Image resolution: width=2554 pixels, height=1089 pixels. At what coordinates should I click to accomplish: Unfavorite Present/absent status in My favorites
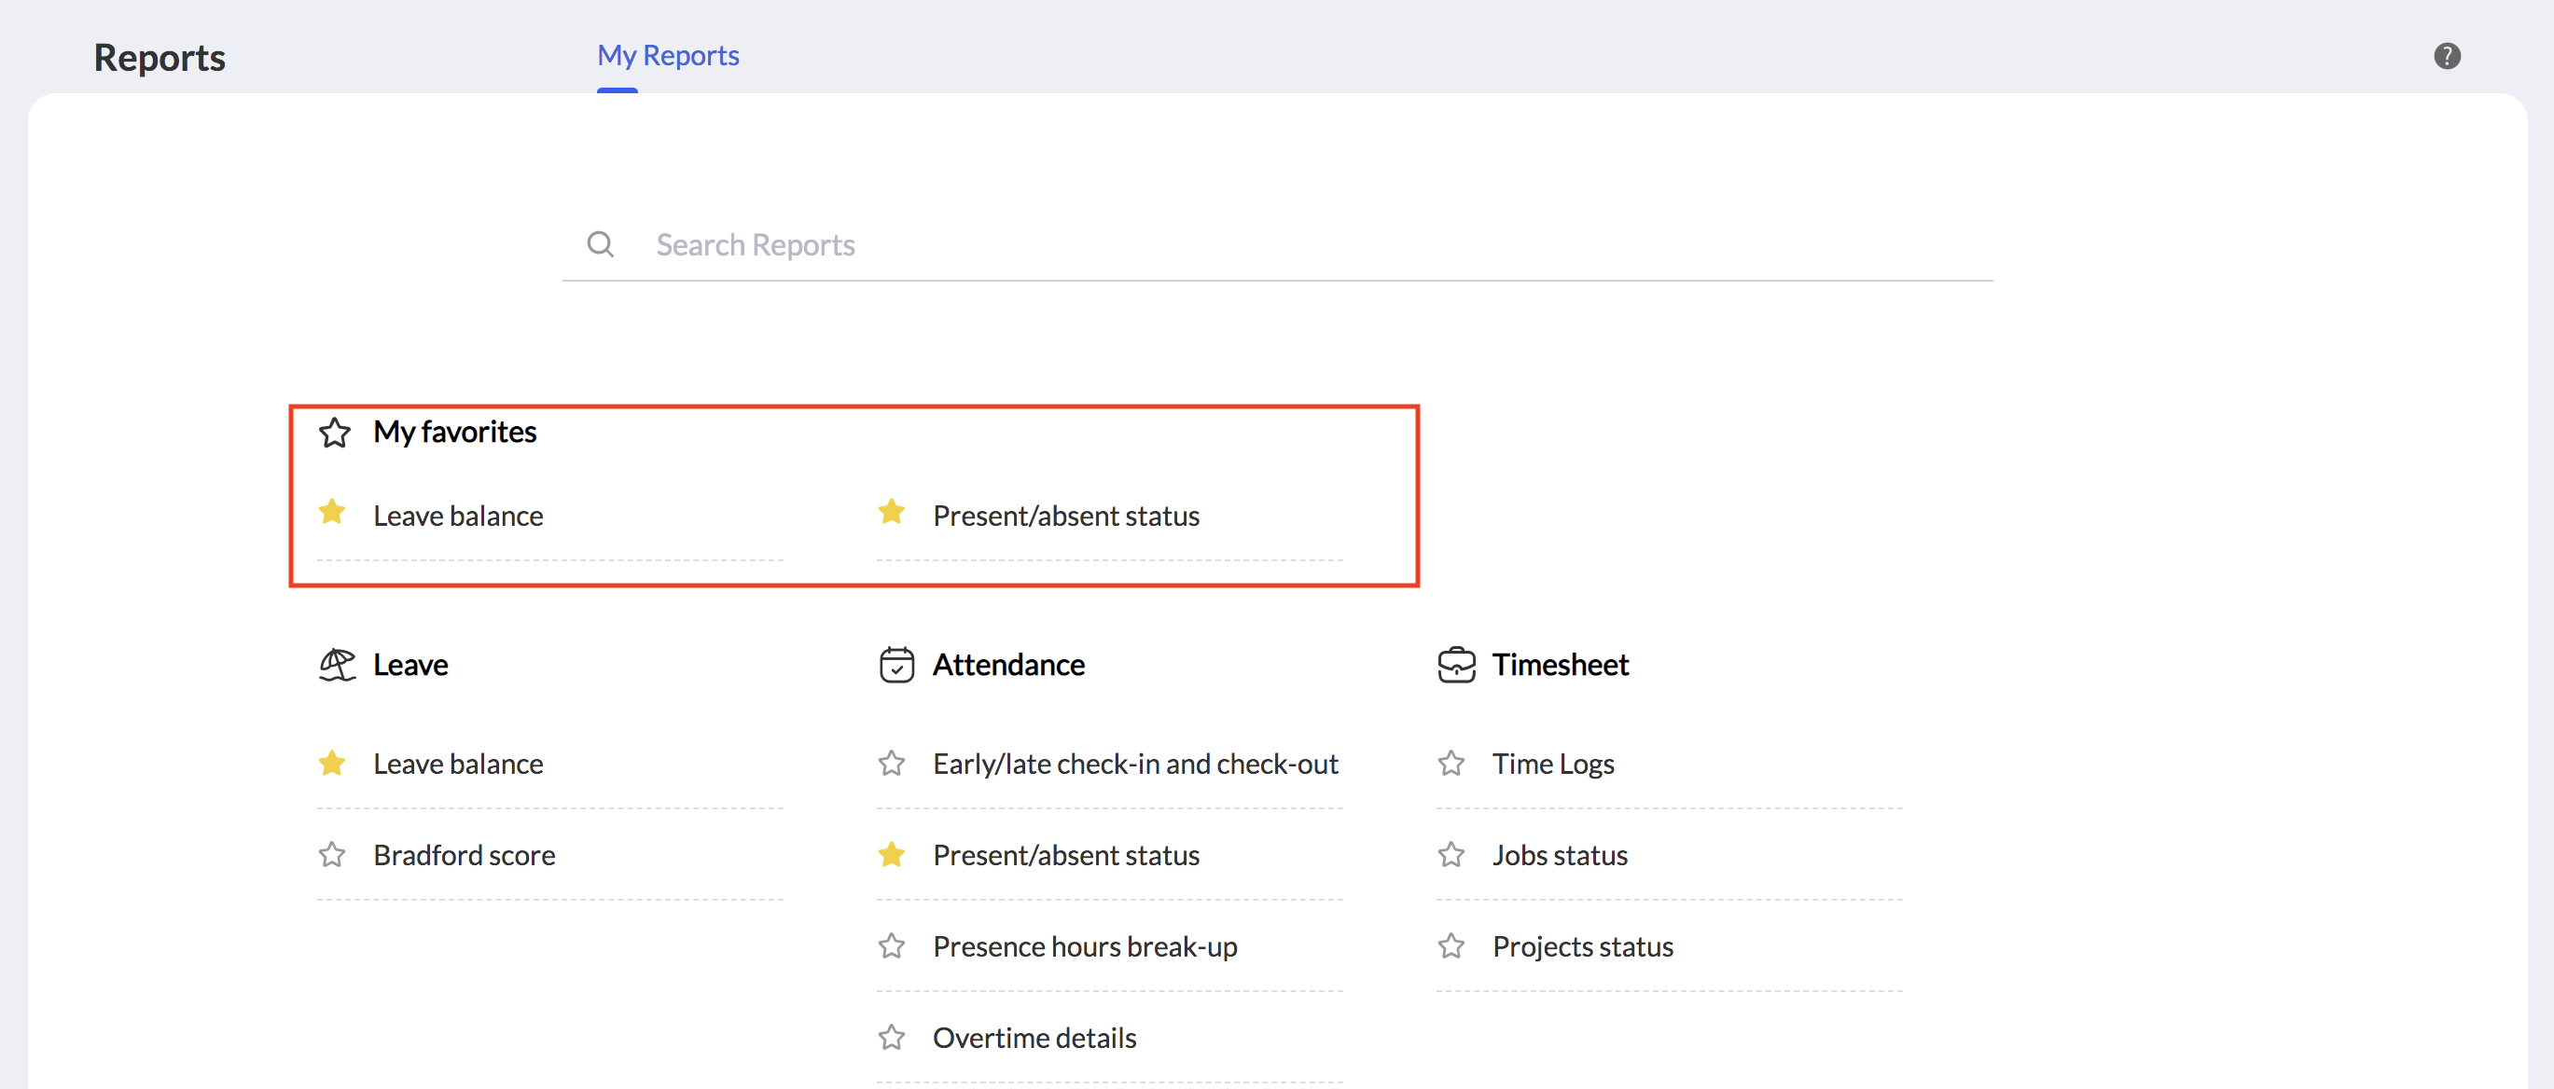pos(892,512)
